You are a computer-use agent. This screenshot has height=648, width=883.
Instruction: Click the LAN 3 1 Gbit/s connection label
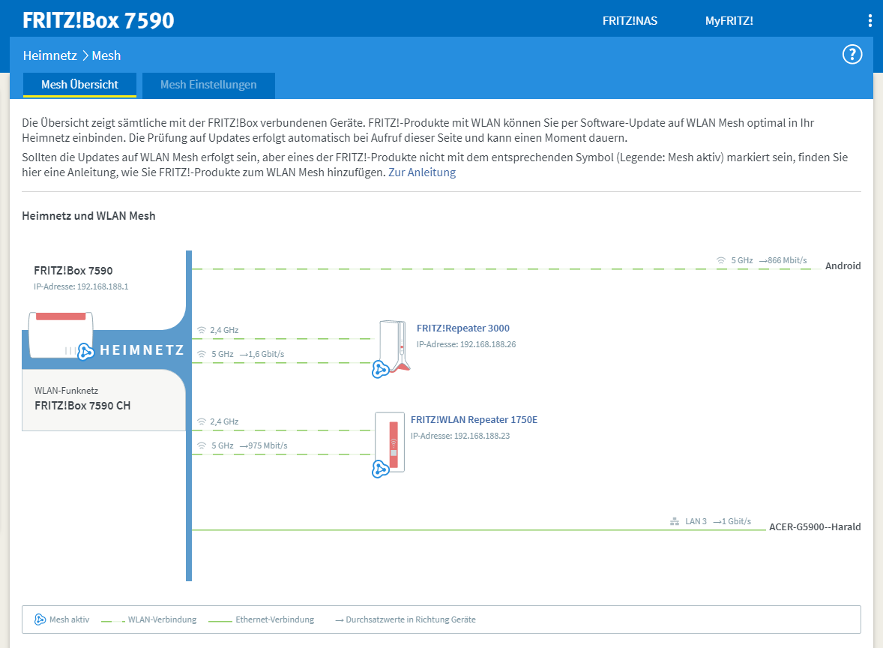pos(718,521)
